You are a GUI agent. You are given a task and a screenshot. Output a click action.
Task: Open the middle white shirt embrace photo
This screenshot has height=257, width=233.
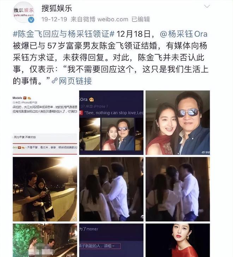(111, 189)
